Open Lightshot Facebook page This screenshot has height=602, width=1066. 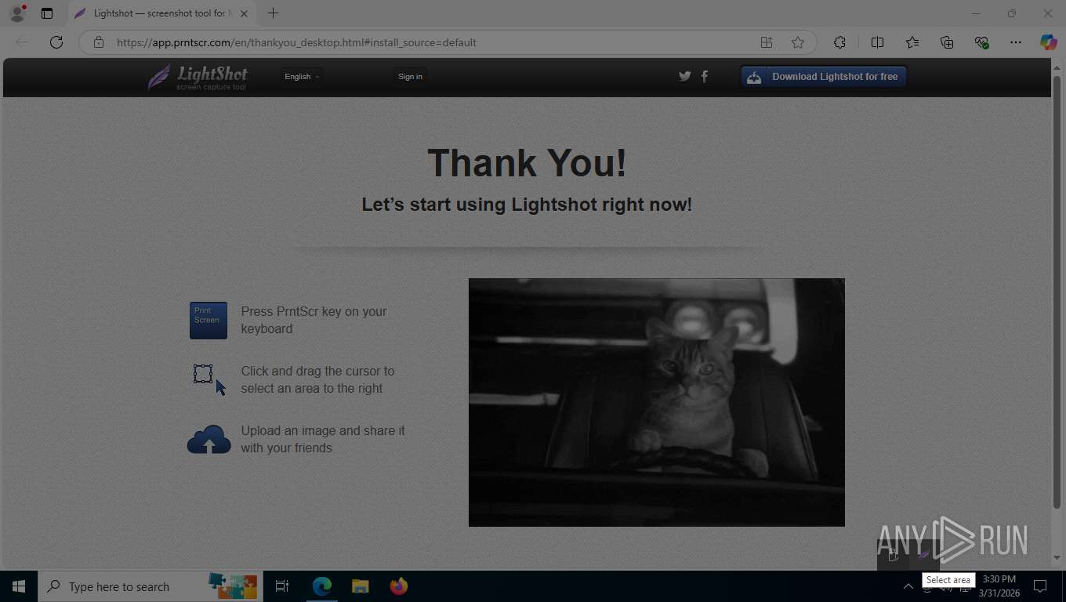coord(705,76)
